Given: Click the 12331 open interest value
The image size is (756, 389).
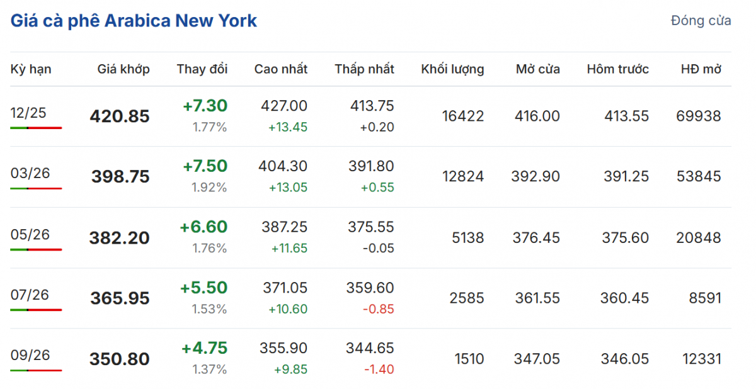Looking at the screenshot, I should click(x=701, y=359).
